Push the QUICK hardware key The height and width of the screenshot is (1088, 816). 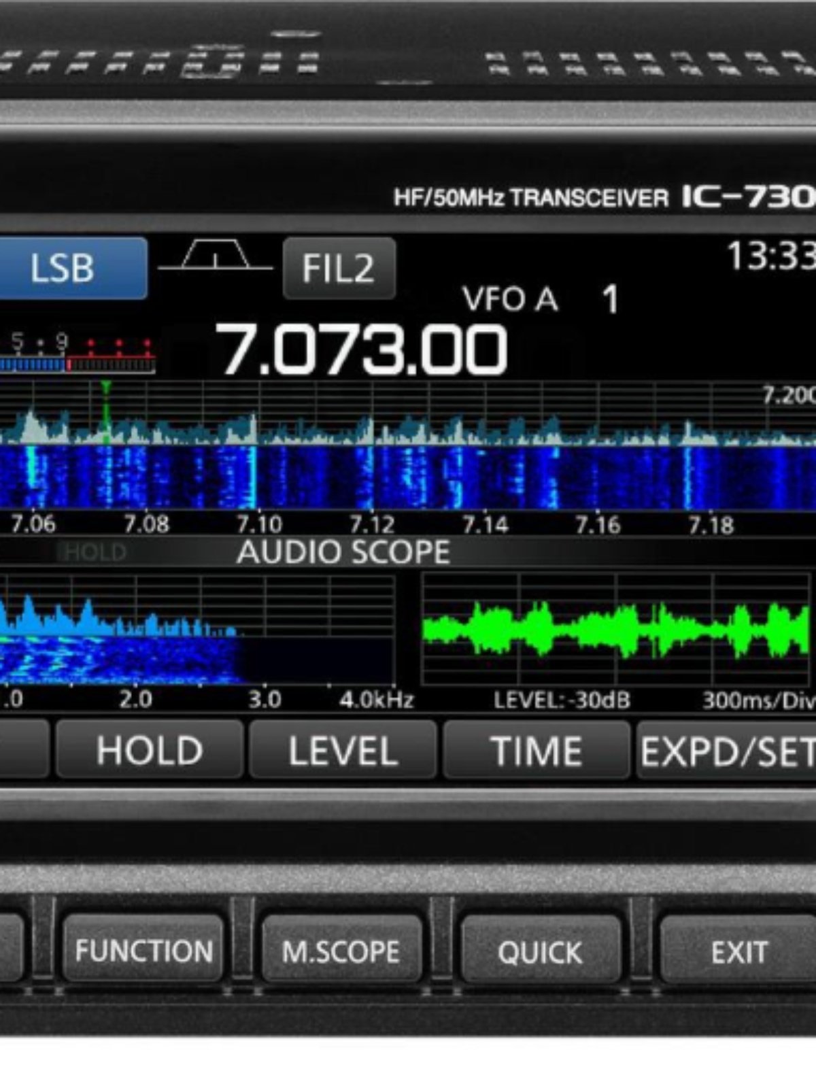pyautogui.click(x=541, y=949)
